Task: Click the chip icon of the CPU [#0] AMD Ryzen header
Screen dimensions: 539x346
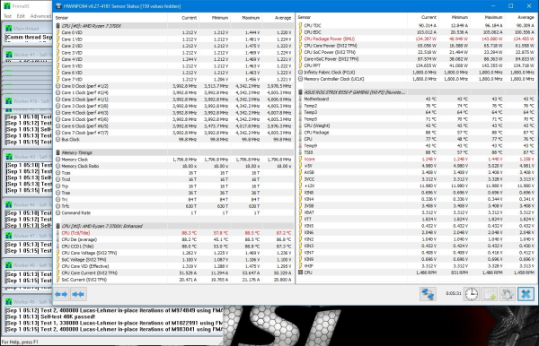Action: pos(57,26)
